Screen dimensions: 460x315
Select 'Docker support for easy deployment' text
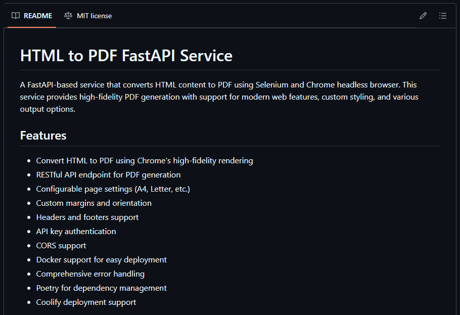pyautogui.click(x=101, y=260)
